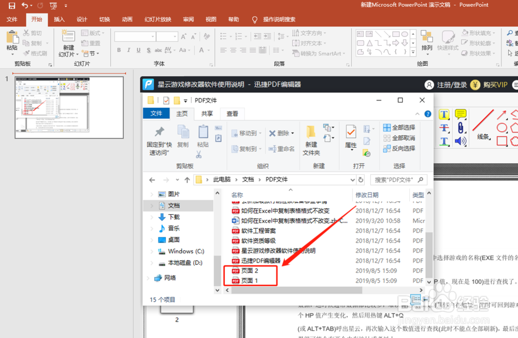Image resolution: width=518 pixels, height=338 pixels.
Task: Select slide 1 thumbnail in PowerPoint
Action: pyautogui.click(x=69, y=107)
